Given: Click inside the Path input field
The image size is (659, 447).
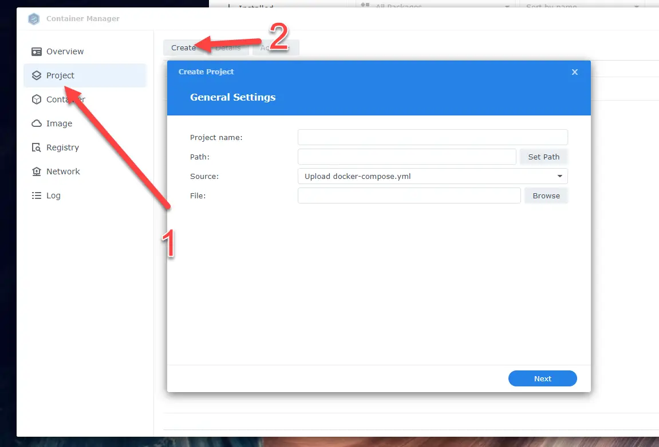Looking at the screenshot, I should [x=407, y=157].
